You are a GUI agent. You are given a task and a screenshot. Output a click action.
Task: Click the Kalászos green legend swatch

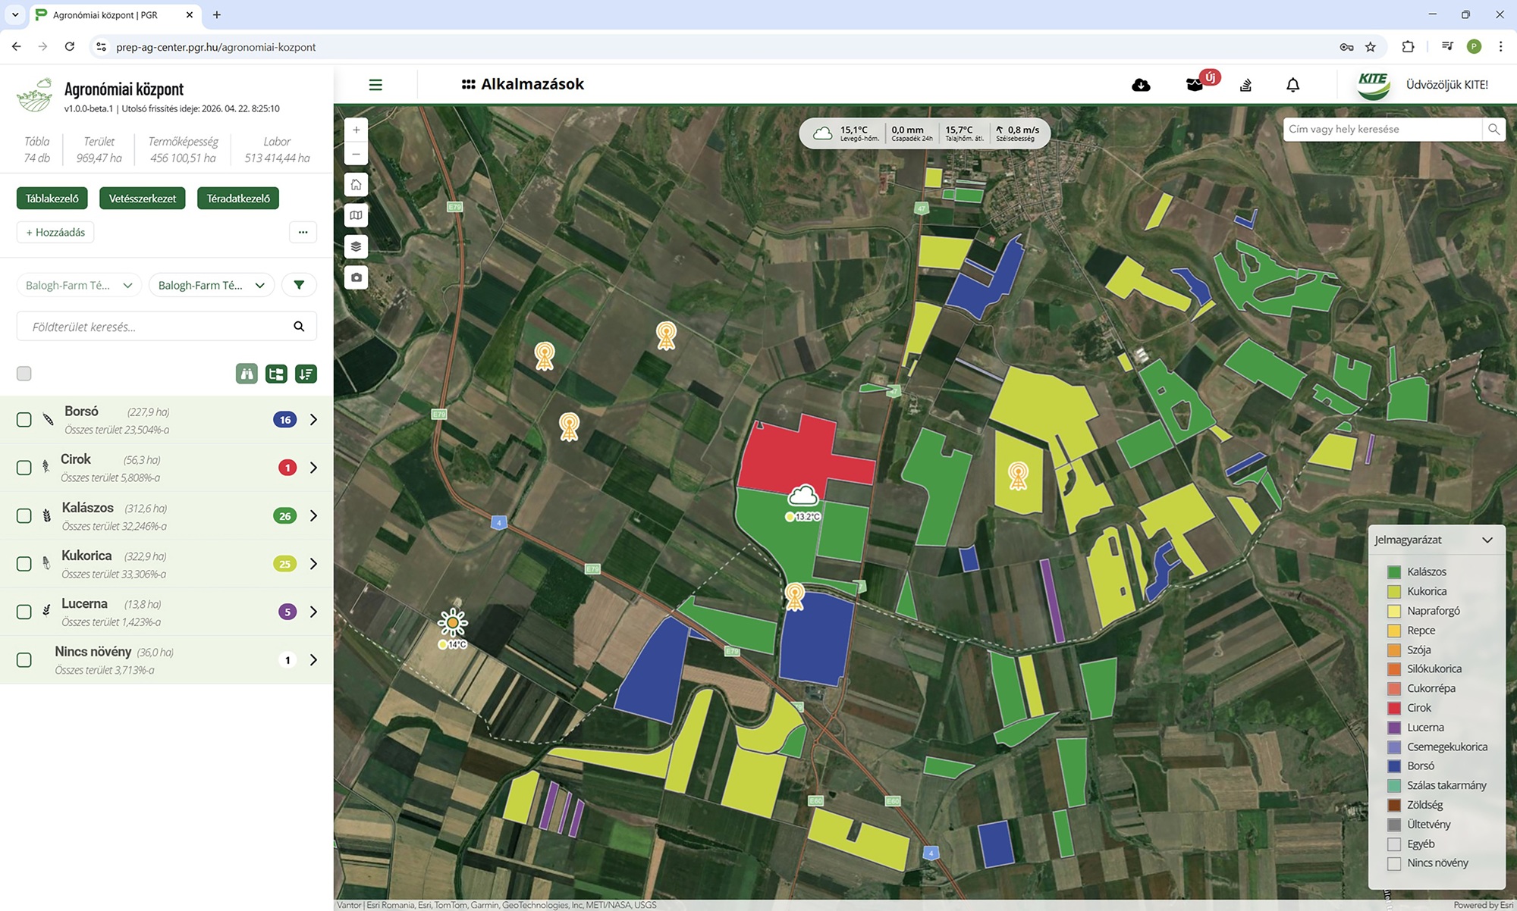coord(1394,572)
